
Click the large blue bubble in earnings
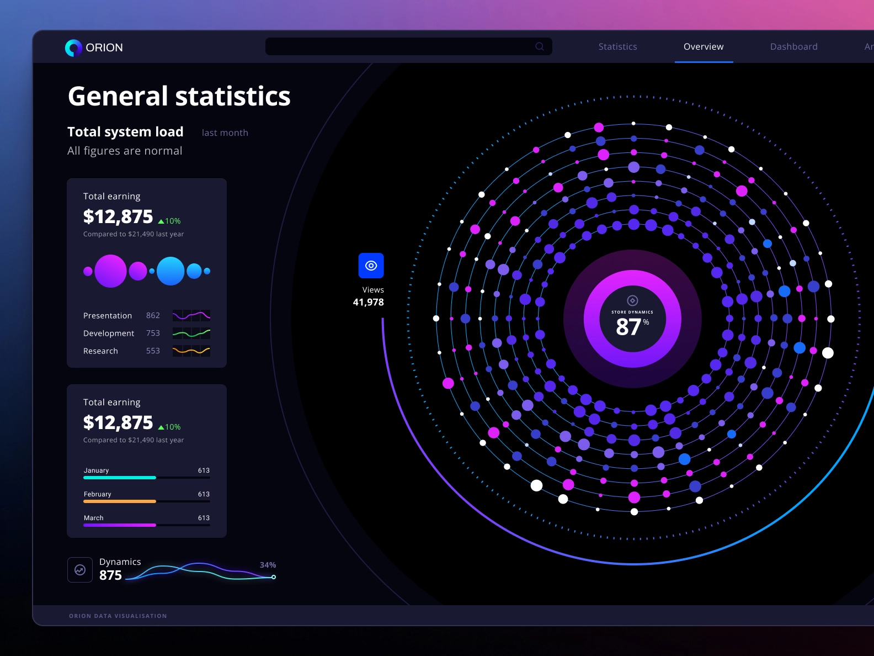coord(170,271)
